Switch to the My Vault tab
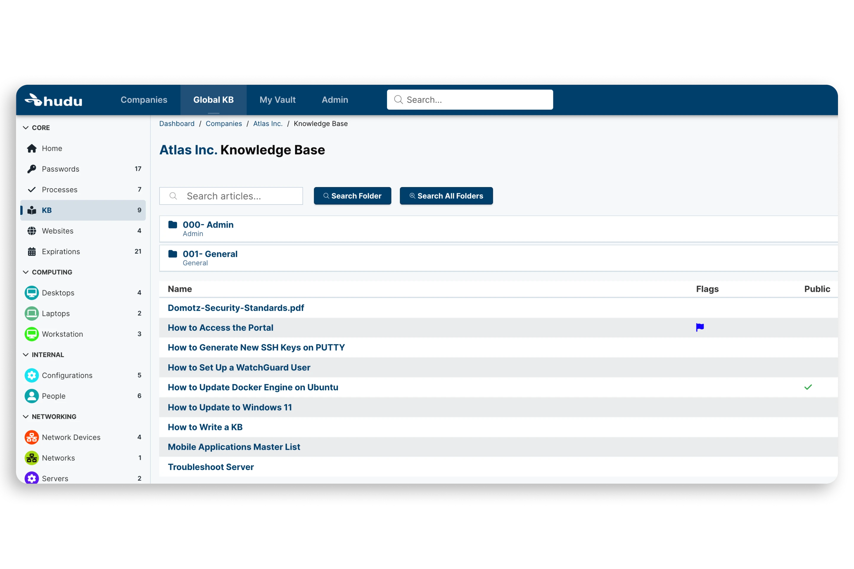Image resolution: width=854 pixels, height=569 pixels. pyautogui.click(x=278, y=100)
